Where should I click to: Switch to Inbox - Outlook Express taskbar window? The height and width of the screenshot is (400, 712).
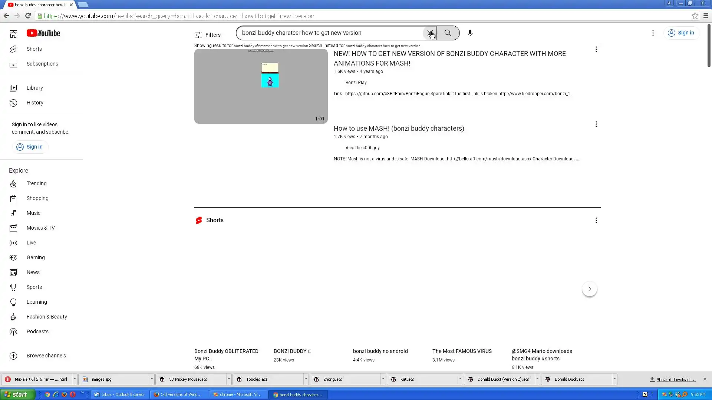[x=120, y=394]
